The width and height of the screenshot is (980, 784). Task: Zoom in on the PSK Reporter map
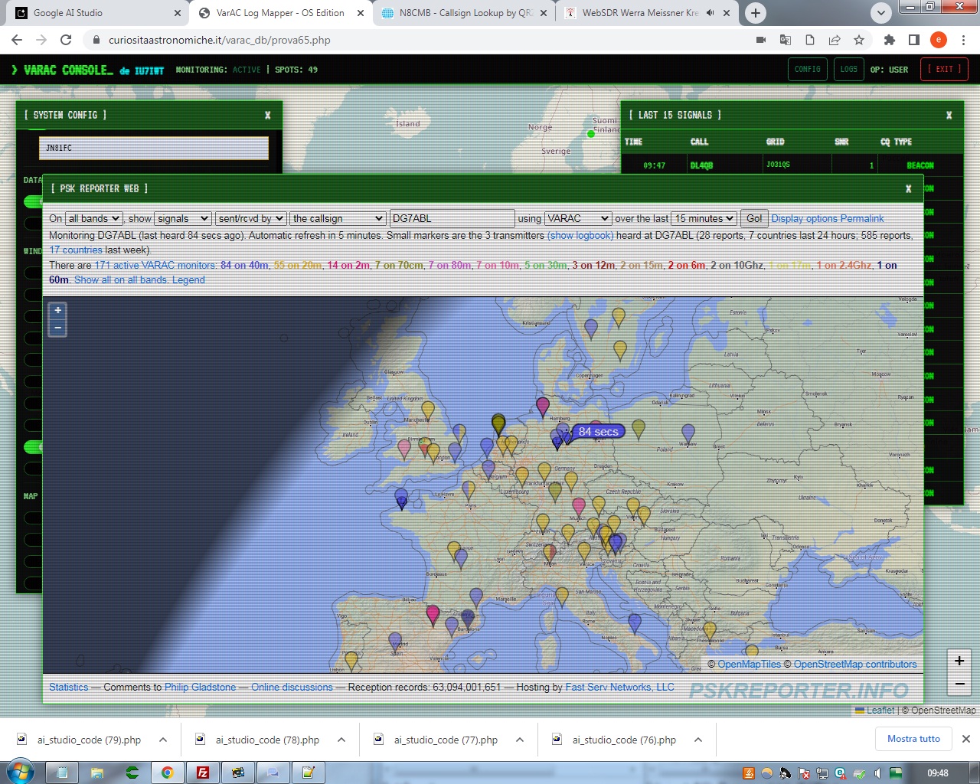click(x=57, y=311)
